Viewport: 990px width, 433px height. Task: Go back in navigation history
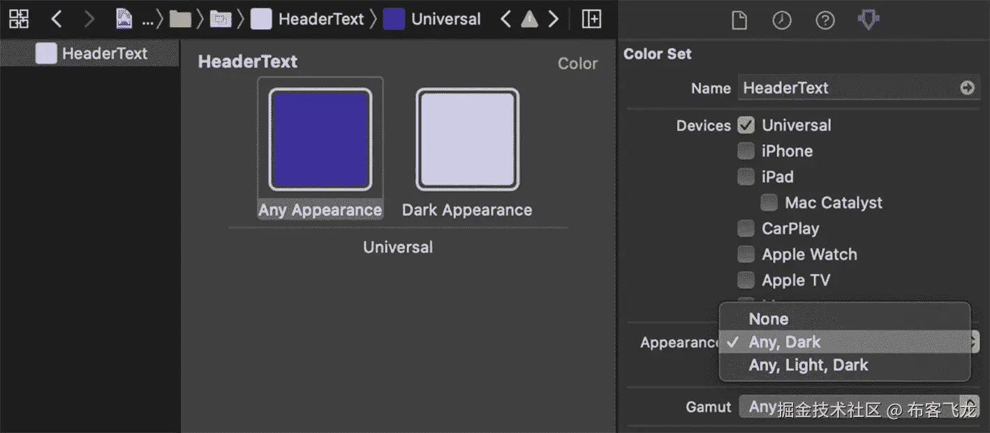point(57,19)
